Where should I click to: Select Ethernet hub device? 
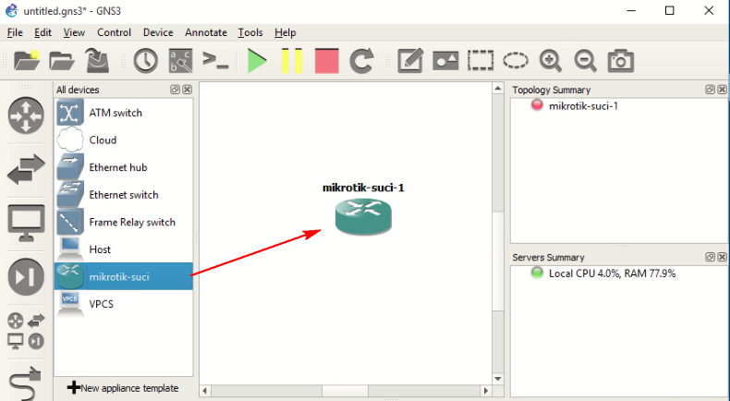(124, 167)
